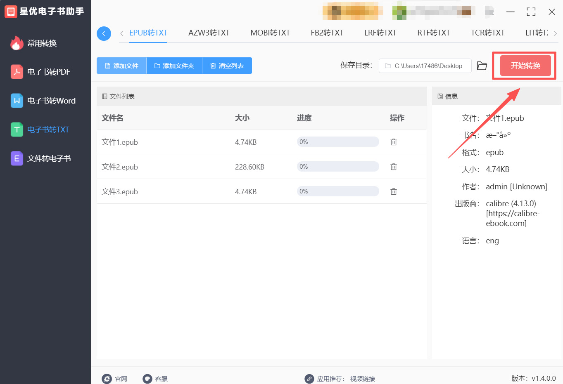Select the 电子书转TXT sidebar icon

click(x=17, y=130)
